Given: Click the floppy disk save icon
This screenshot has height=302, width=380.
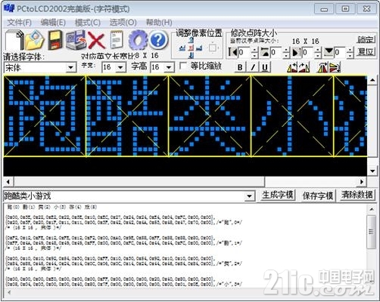Looking at the screenshot, I should 55,40.
